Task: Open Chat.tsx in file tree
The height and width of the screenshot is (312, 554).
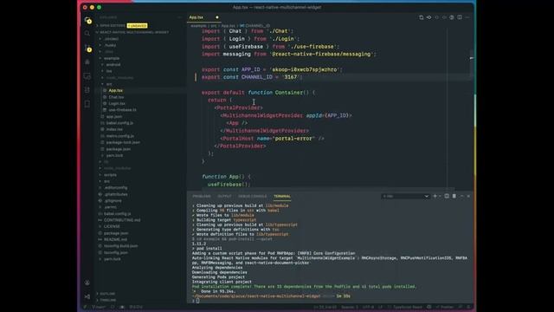Action: (116, 97)
